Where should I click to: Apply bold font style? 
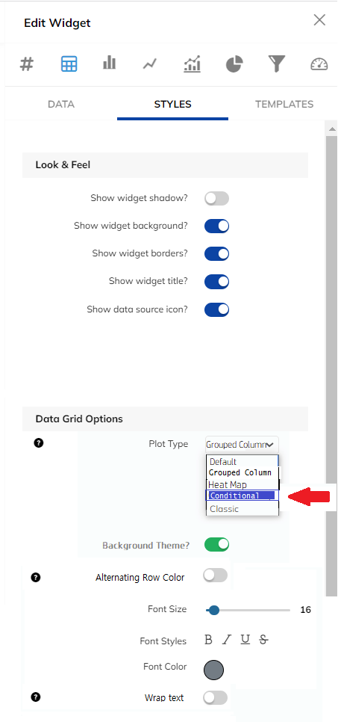pyautogui.click(x=208, y=640)
